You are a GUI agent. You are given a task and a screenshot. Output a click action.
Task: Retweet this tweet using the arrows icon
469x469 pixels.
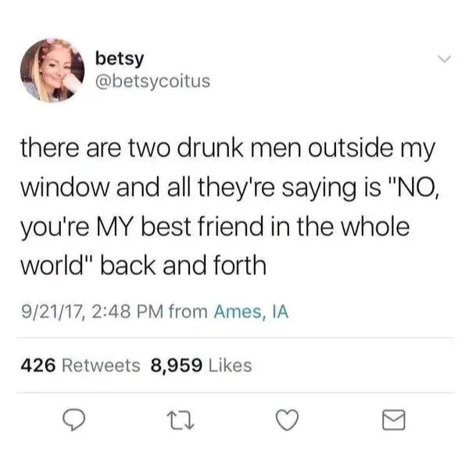click(x=181, y=421)
